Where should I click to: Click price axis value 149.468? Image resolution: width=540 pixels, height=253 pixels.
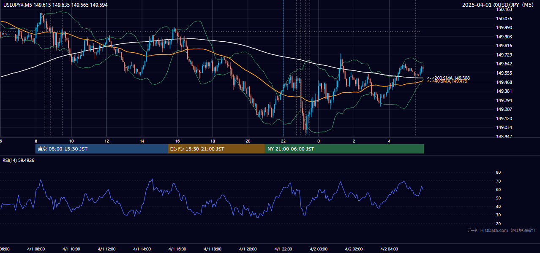[504, 82]
